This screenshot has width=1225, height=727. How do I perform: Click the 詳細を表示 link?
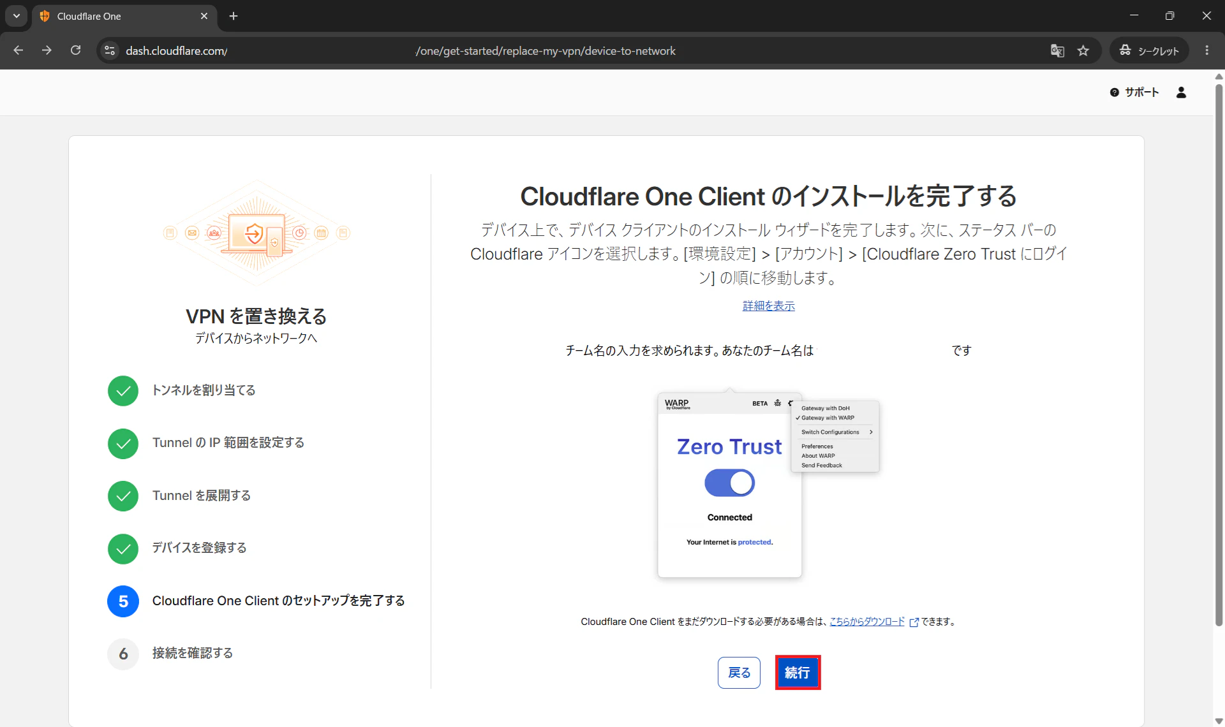[x=768, y=306]
